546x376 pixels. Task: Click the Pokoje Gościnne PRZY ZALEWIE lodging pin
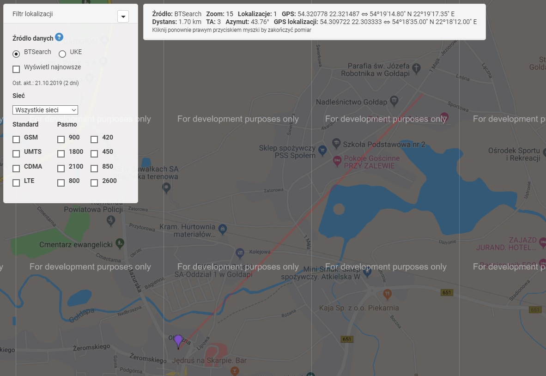(337, 161)
